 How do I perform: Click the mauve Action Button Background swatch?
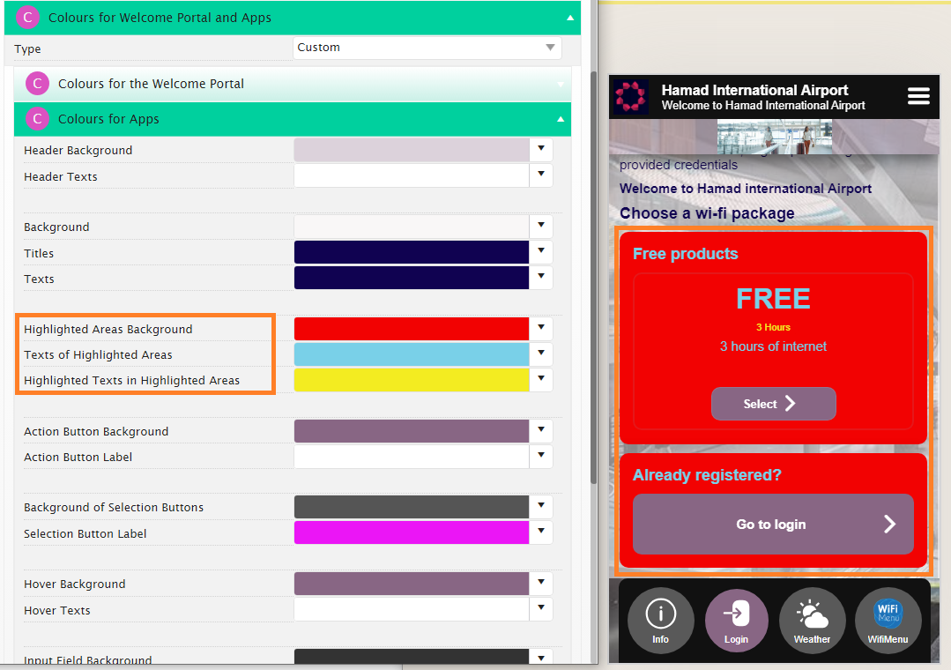coord(412,431)
